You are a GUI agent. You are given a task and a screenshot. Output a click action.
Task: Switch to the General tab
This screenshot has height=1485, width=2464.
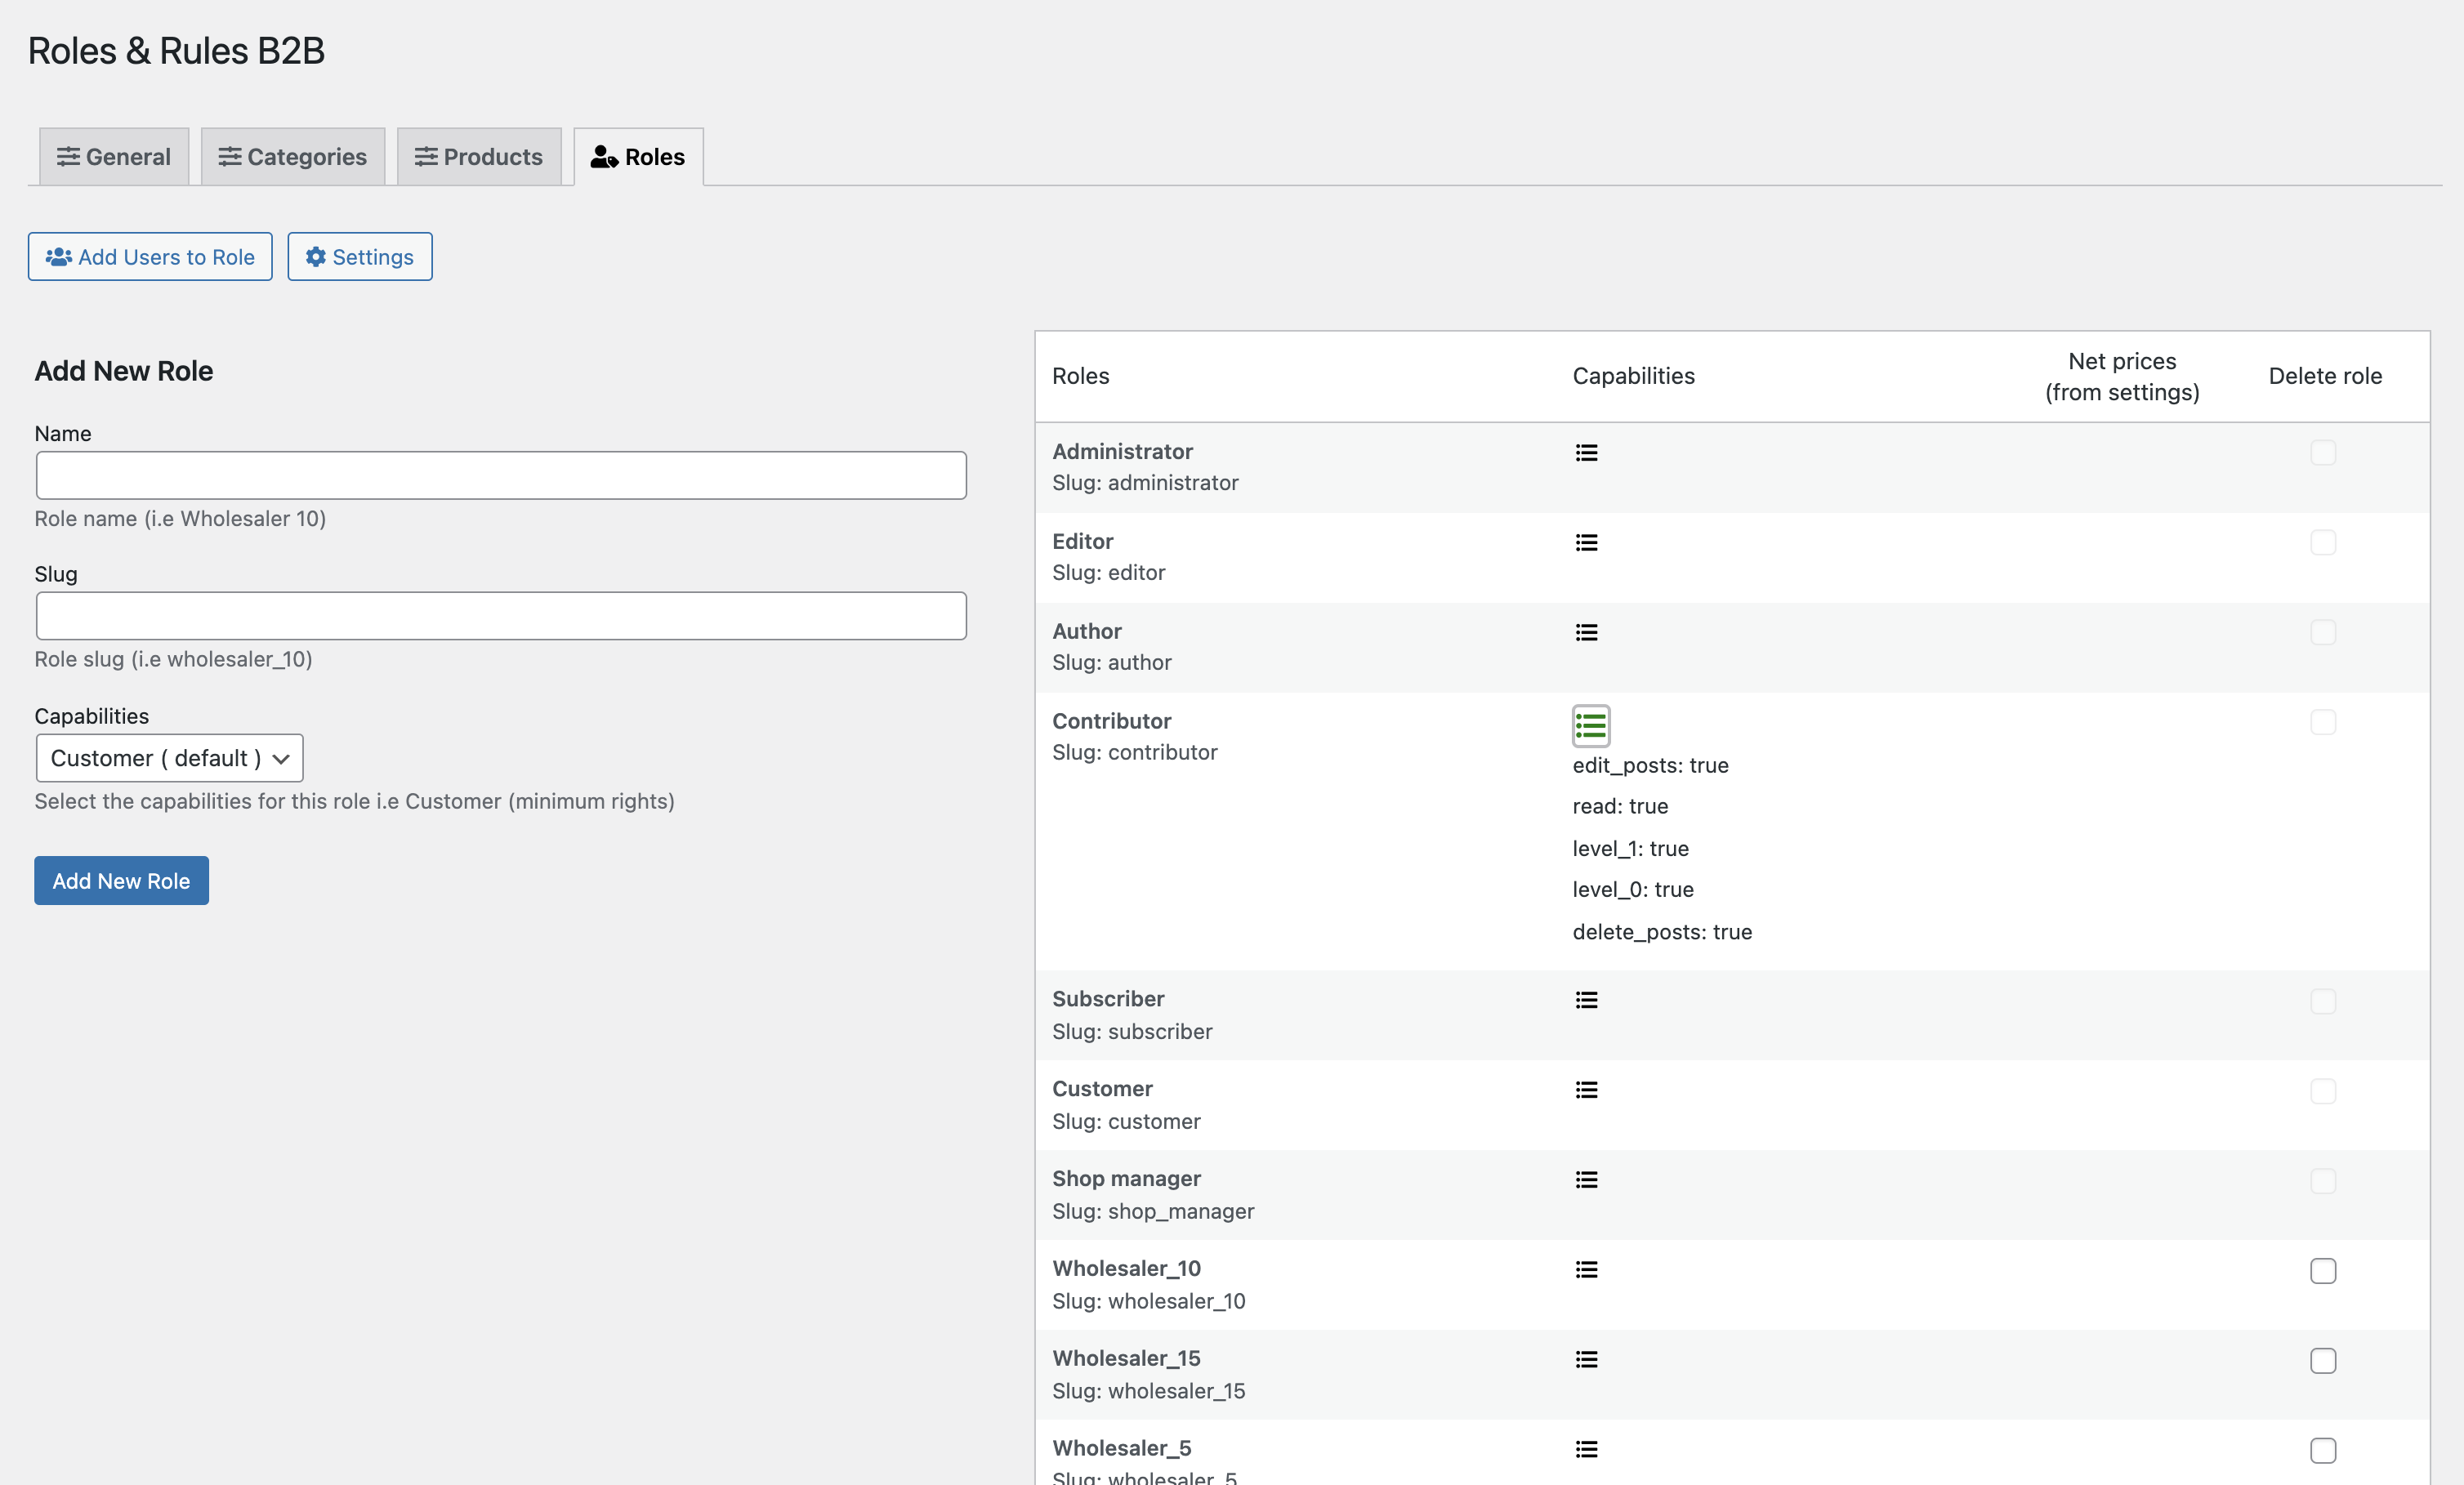pos(114,157)
